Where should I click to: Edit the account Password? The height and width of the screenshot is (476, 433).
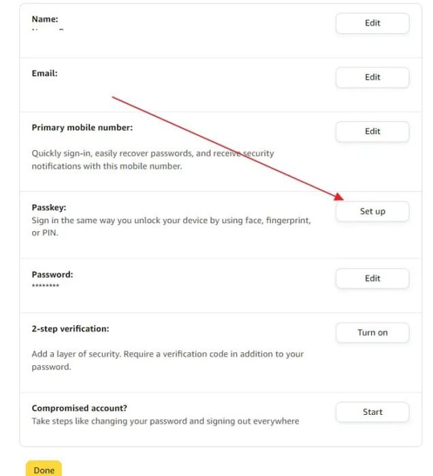372,279
